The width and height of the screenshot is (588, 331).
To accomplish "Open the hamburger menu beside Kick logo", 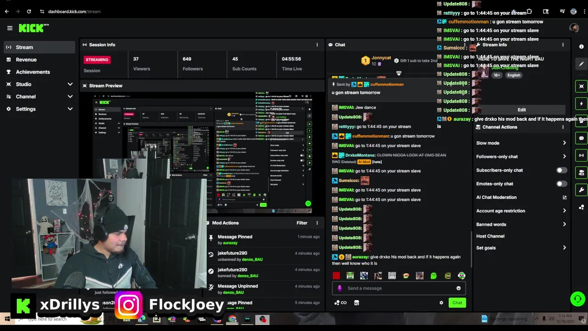I will coord(10,28).
